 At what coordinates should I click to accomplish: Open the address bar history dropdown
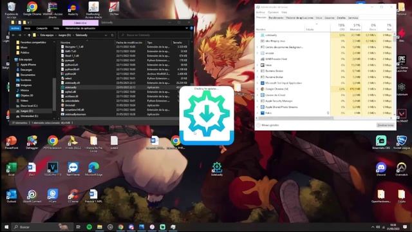tap(106, 35)
